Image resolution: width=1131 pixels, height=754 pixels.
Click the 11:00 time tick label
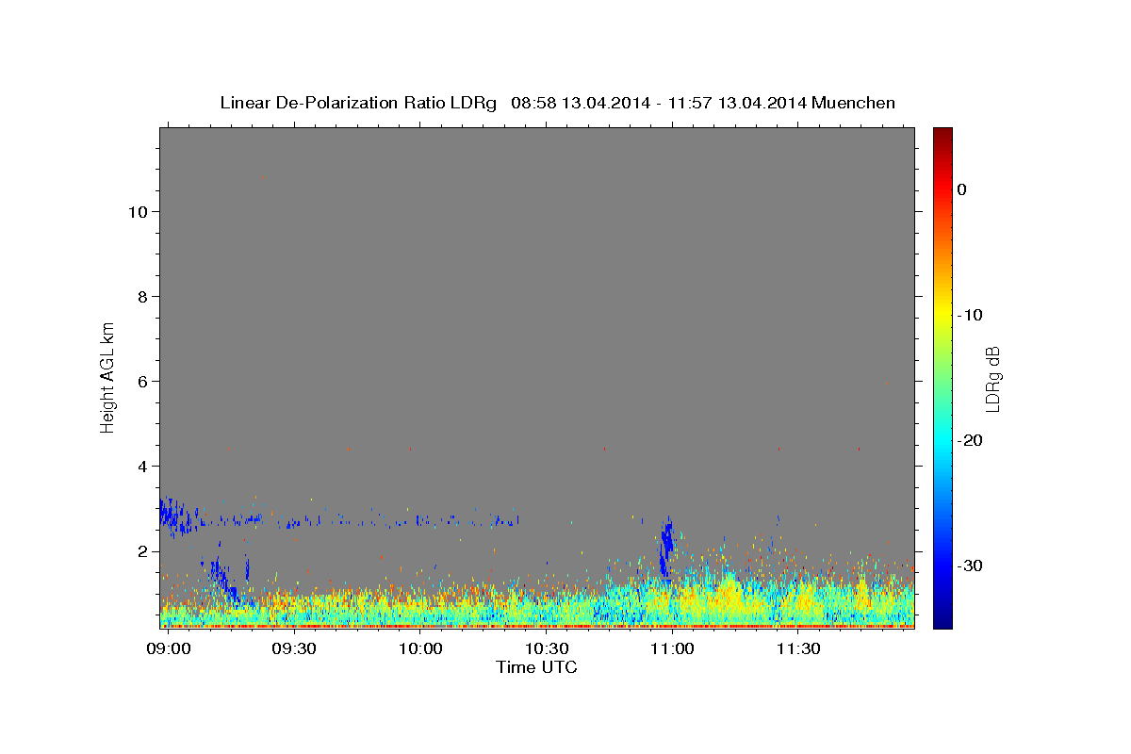click(673, 649)
